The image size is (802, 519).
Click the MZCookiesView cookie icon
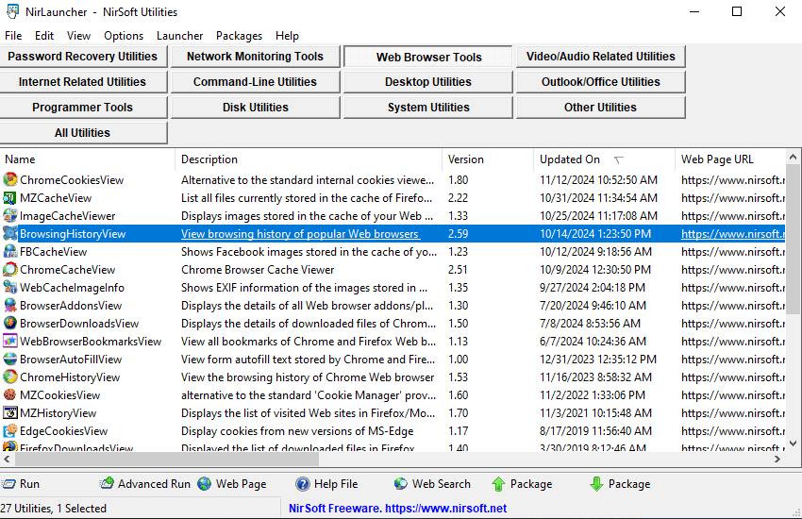tap(9, 394)
